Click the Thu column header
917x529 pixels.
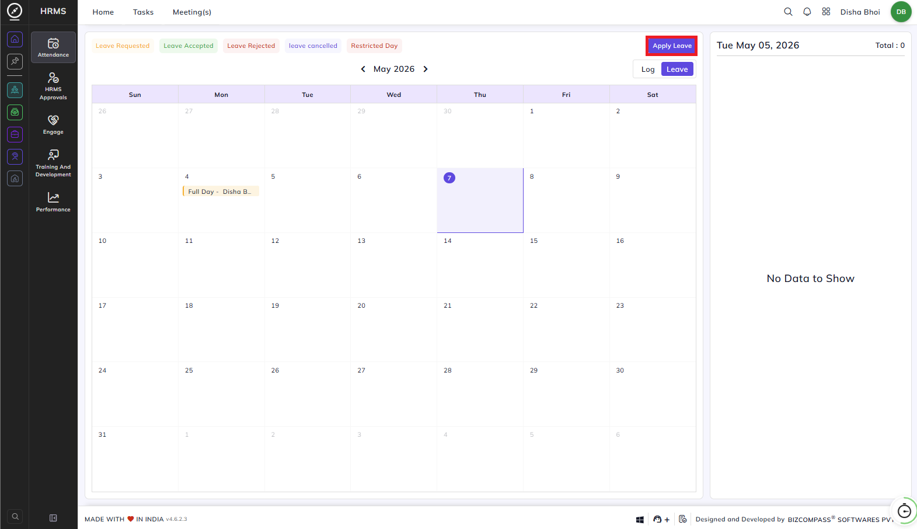pos(480,95)
